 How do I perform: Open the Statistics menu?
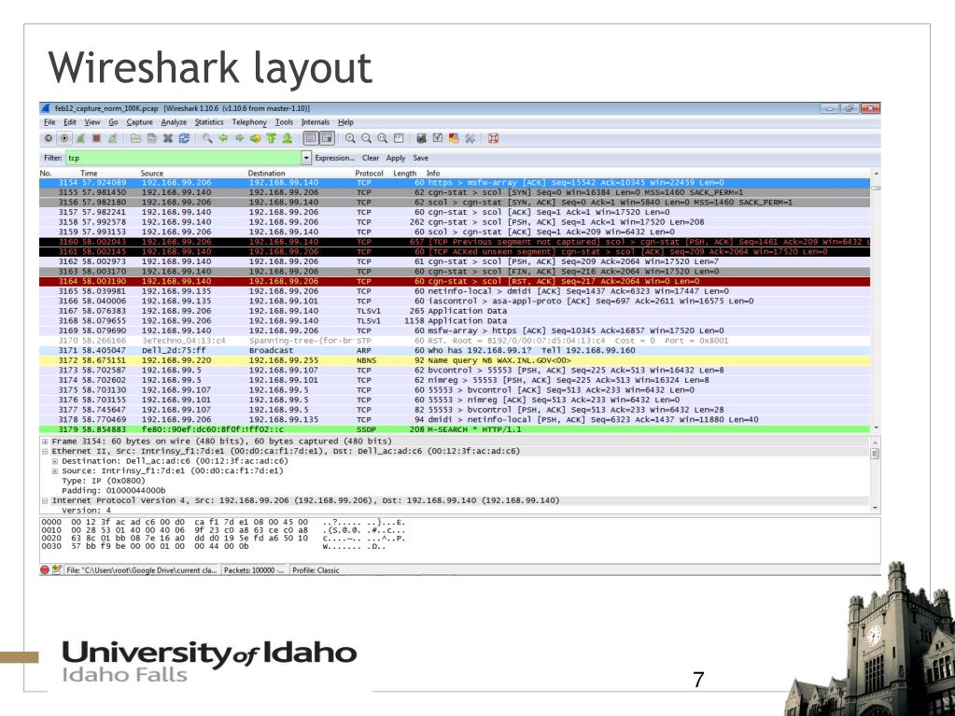[209, 122]
